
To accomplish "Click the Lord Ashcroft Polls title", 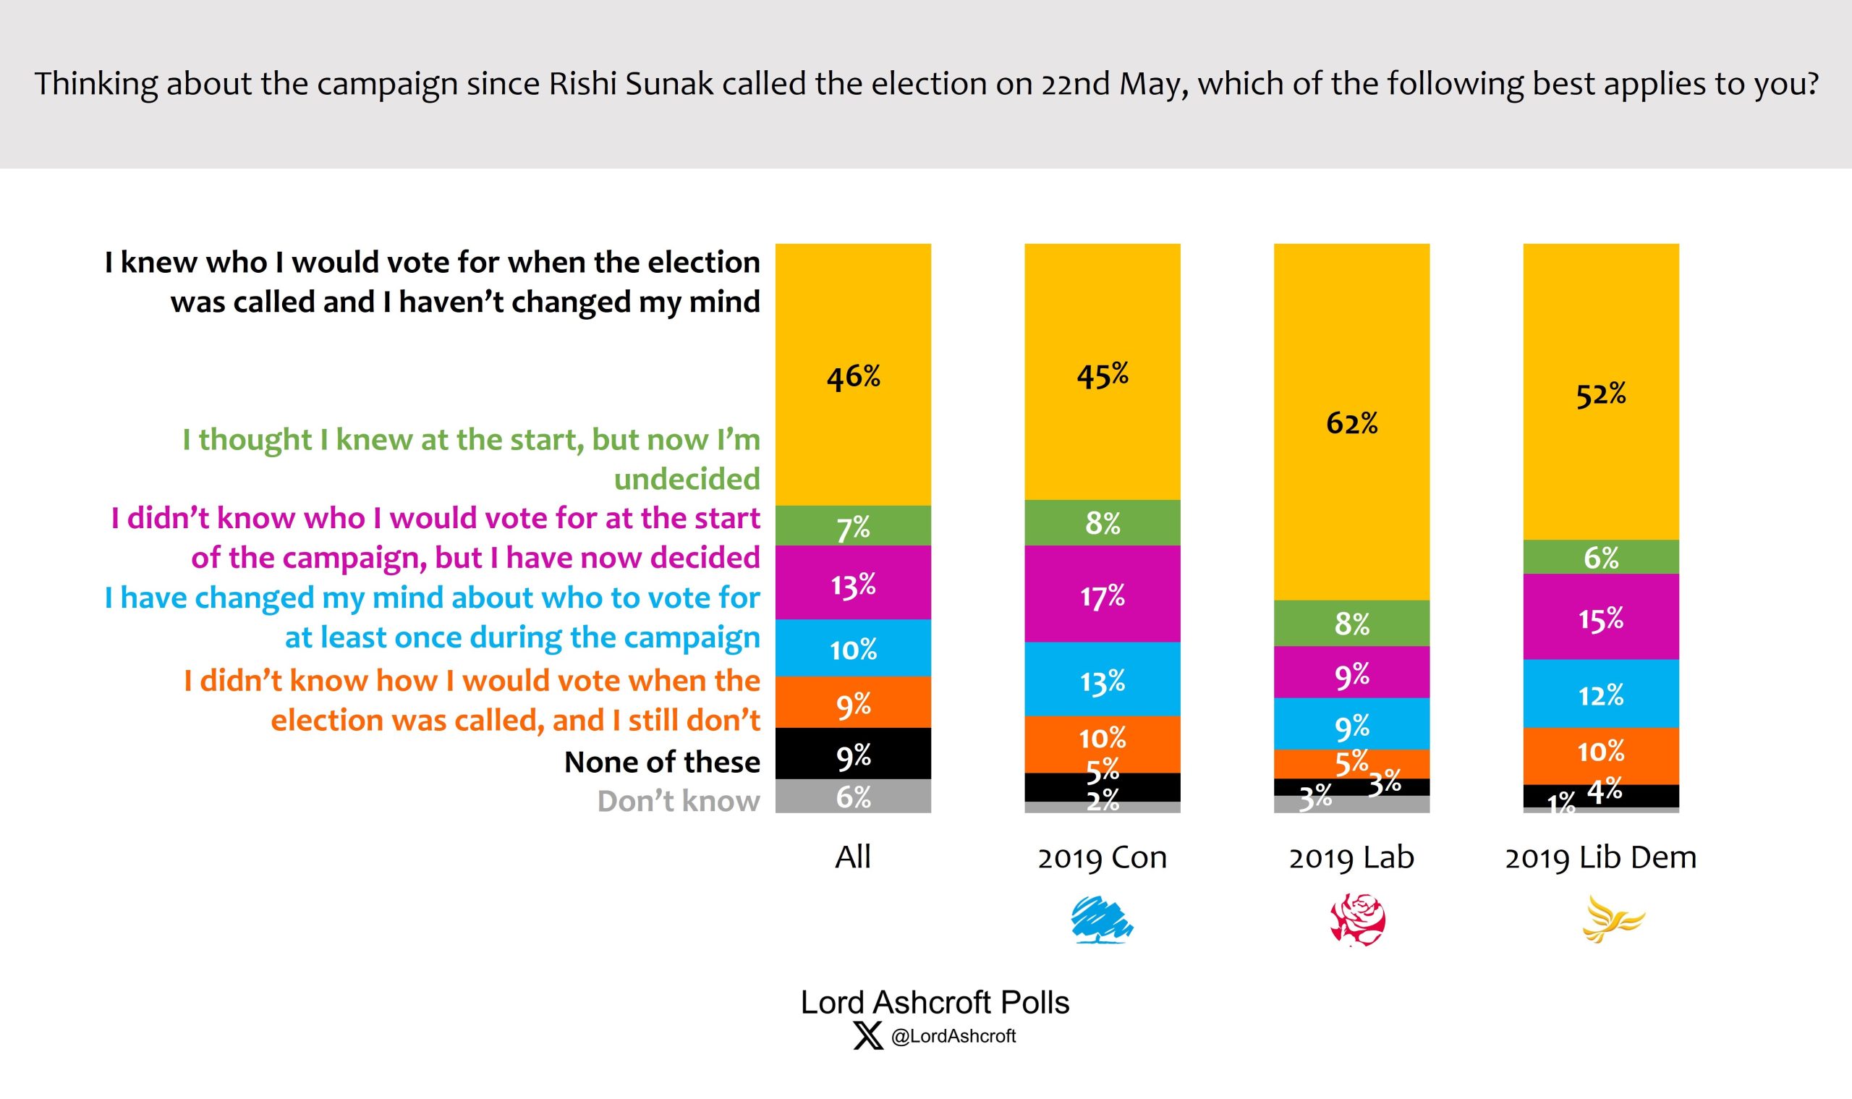I will pyautogui.click(x=935, y=1002).
